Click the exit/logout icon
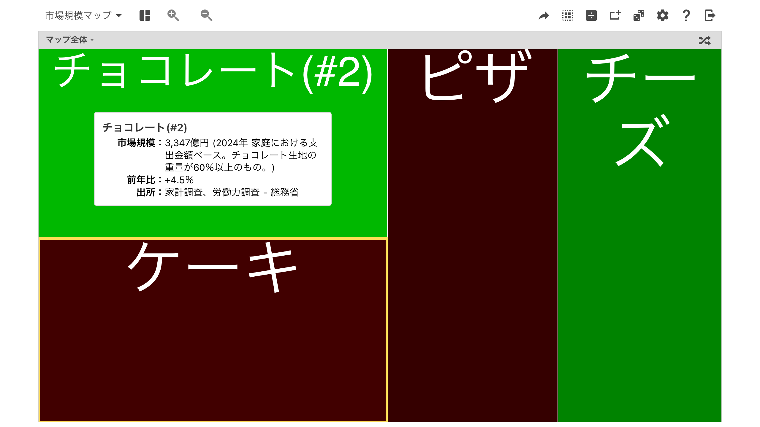This screenshot has height=427, width=760. [x=710, y=15]
